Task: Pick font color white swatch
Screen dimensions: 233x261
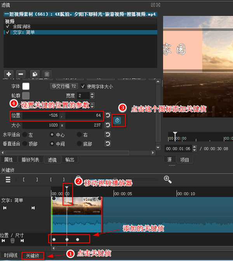Action: coord(26,86)
